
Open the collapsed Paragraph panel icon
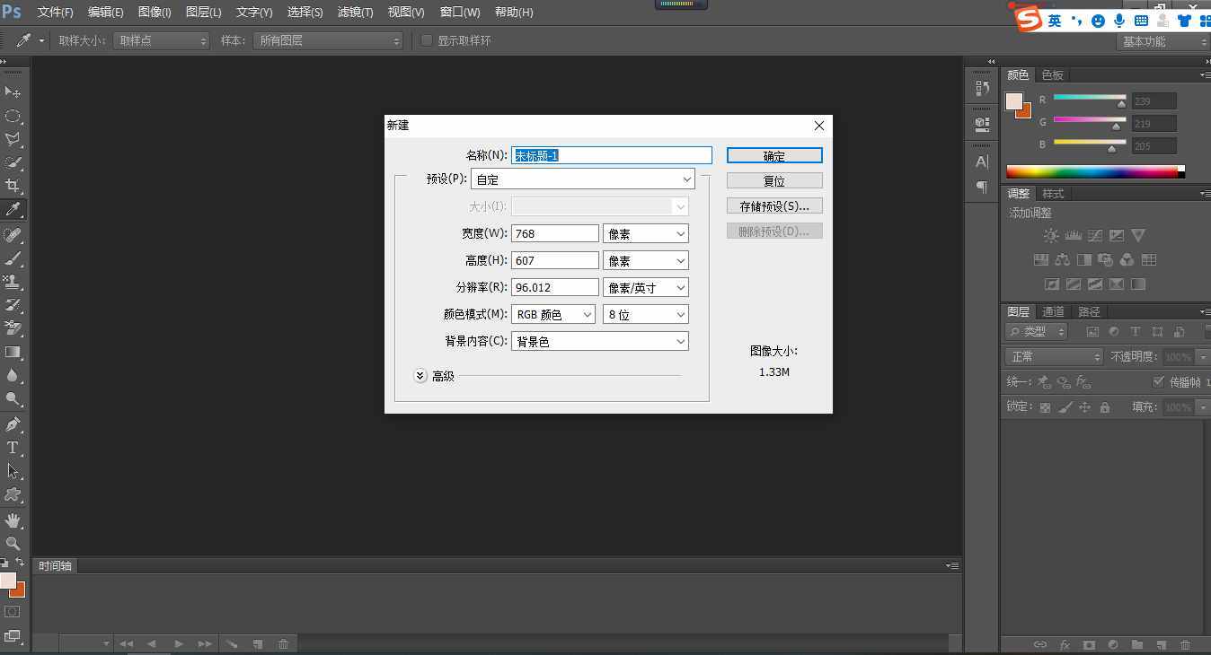[981, 188]
